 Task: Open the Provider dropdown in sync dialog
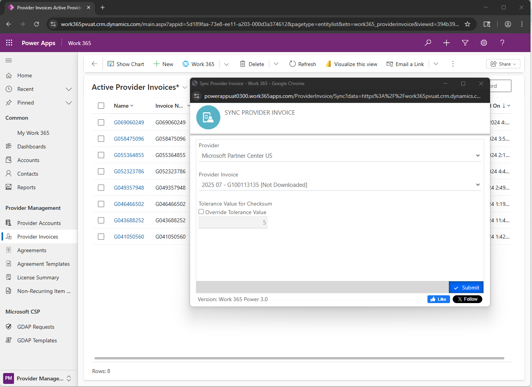click(x=340, y=156)
